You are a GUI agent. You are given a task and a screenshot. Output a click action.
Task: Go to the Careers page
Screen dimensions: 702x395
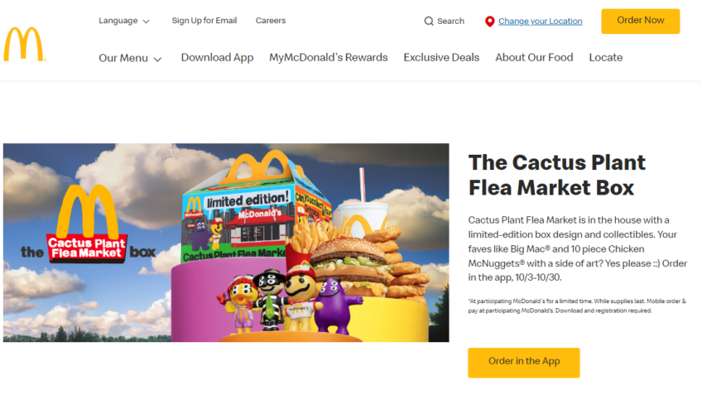click(271, 21)
